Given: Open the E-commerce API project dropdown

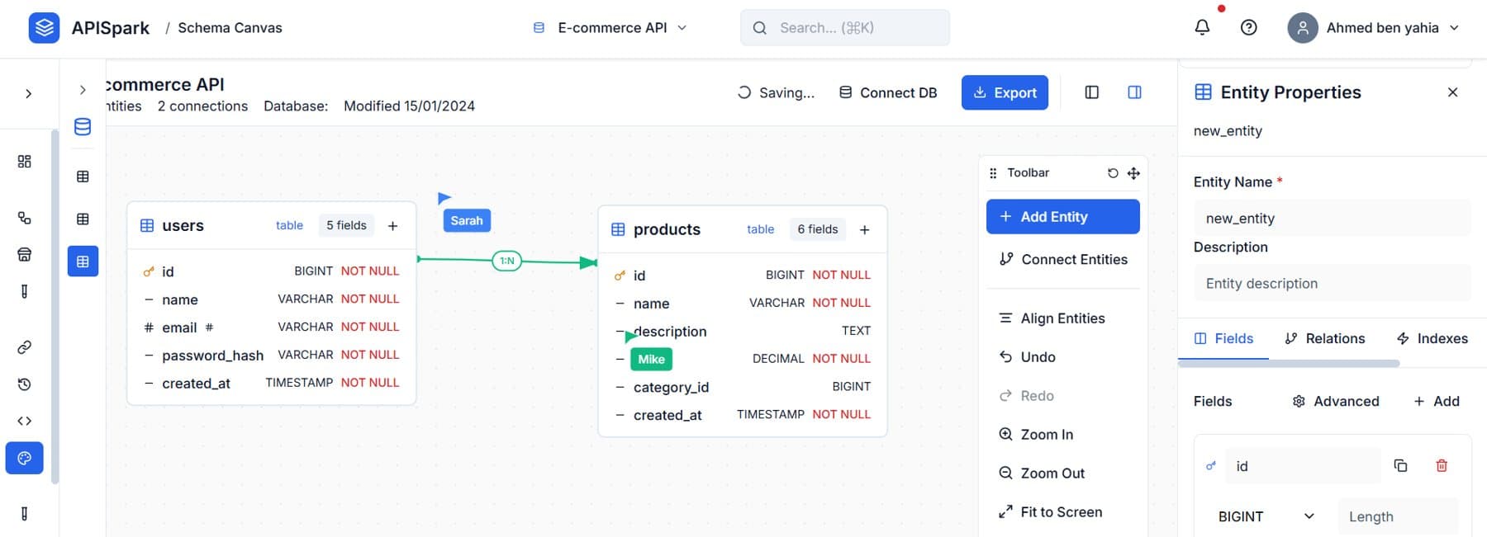Looking at the screenshot, I should [610, 27].
